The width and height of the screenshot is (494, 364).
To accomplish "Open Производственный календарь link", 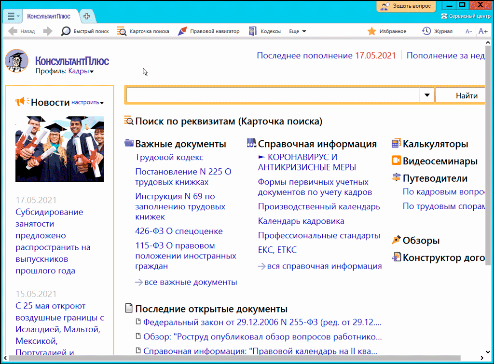I will point(319,206).
